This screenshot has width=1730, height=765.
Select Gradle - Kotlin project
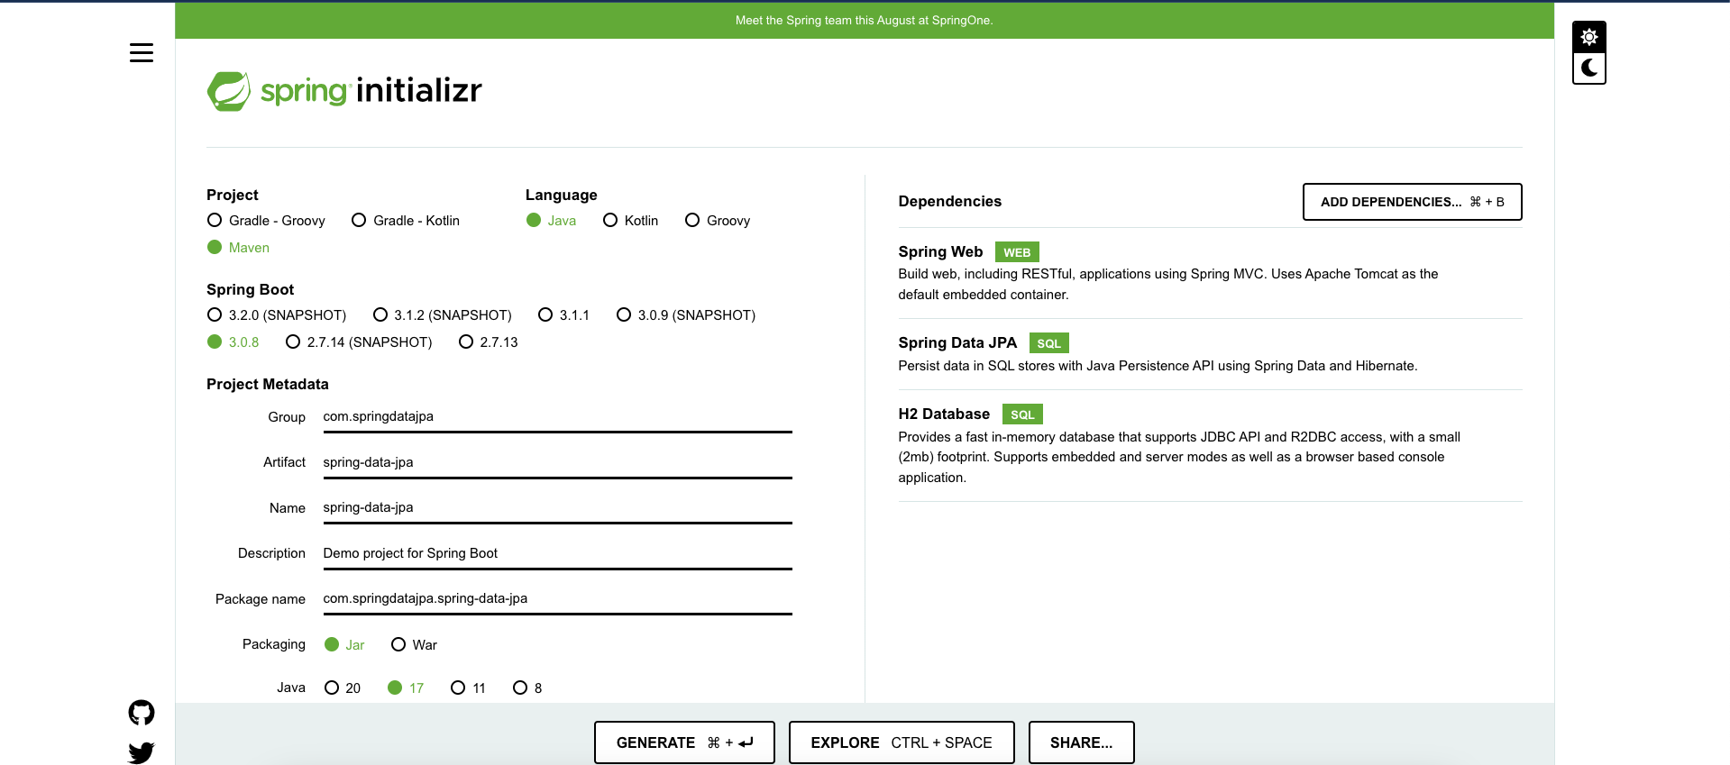pyautogui.click(x=406, y=221)
